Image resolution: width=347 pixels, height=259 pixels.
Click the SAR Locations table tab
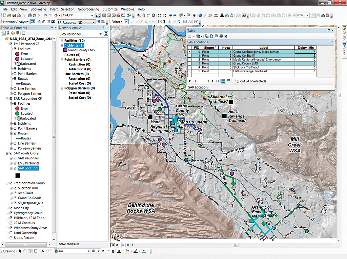(x=199, y=87)
